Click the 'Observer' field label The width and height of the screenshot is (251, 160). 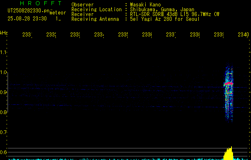[83, 5]
